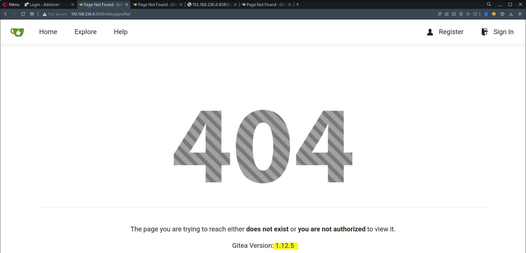Open the ad blocker shield icon

click(x=461, y=14)
